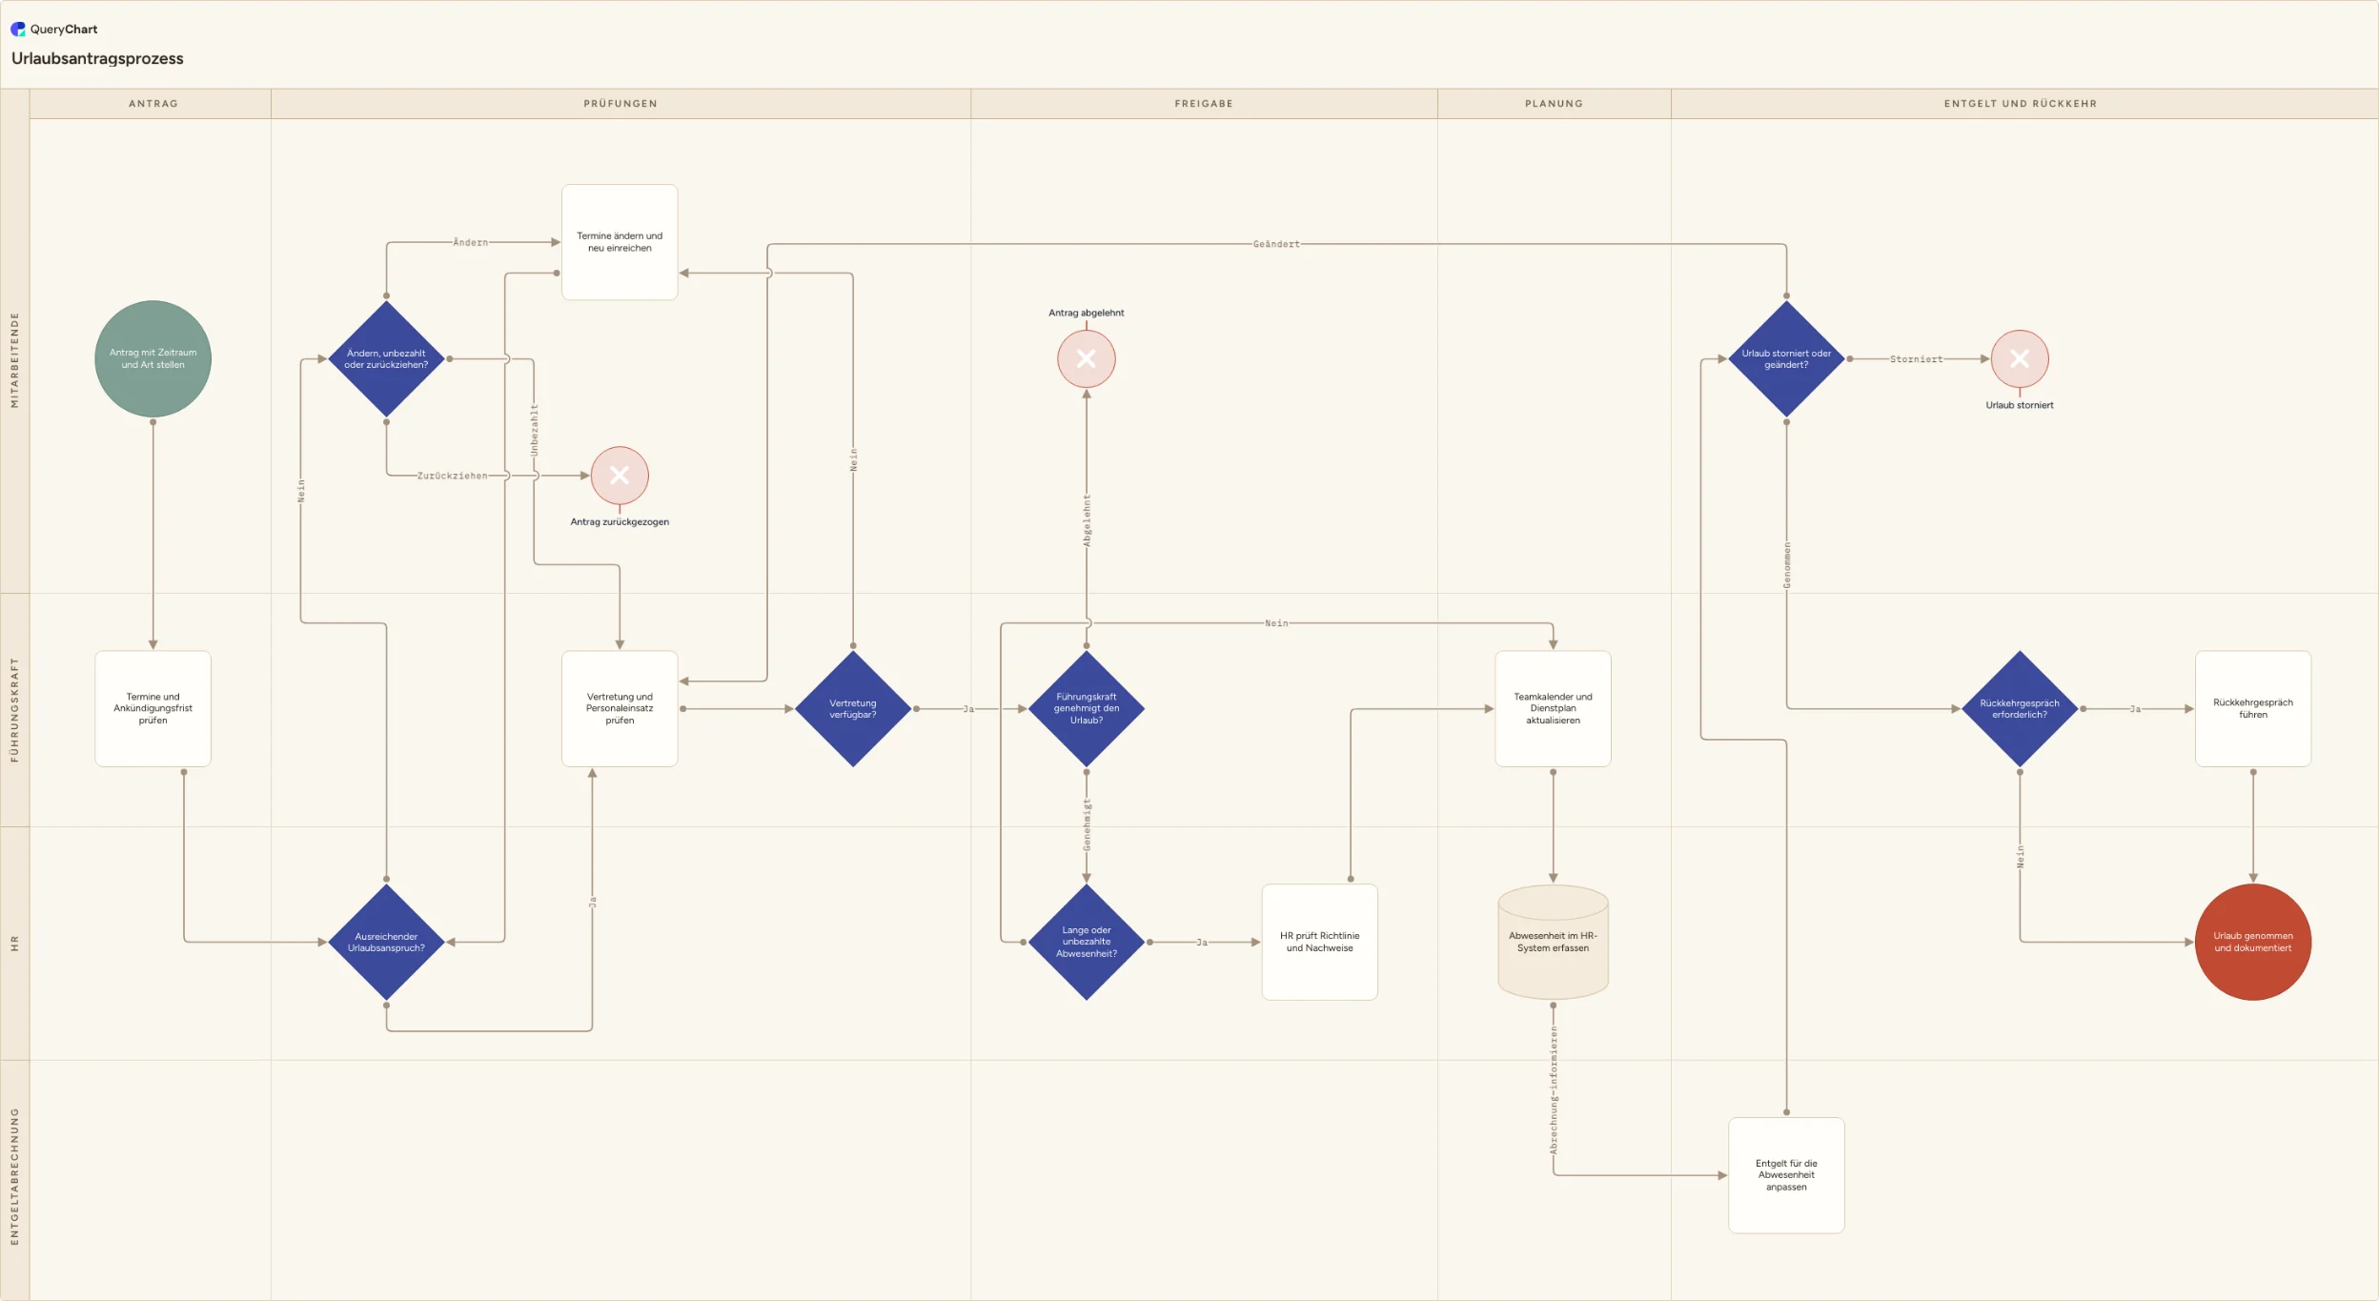The height and width of the screenshot is (1301, 2379).
Task: Click the 'Urlaubsantragsprozess' diagram title
Action: 97,59
